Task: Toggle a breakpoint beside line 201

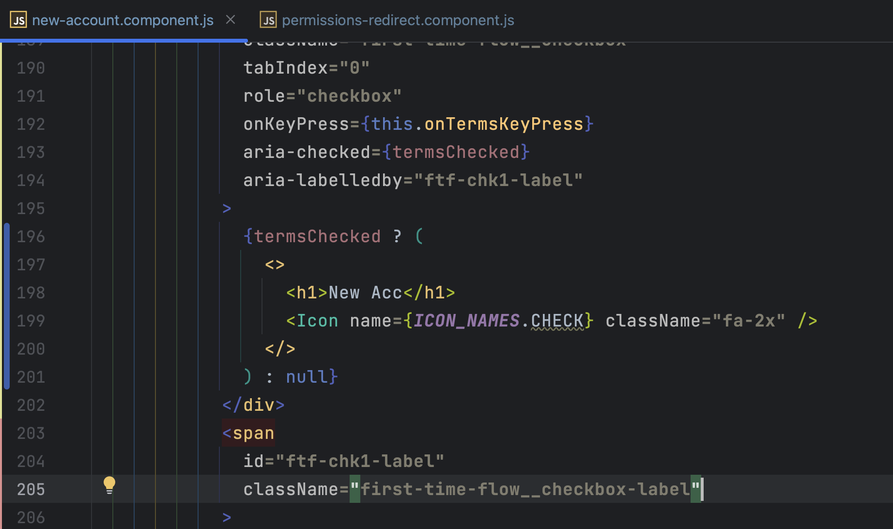Action: coord(68,376)
